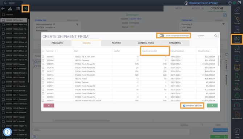Check sidebar item 000517 Aloha
Image resolution: width=243 pixels, height=139 pixels.
[3, 25]
